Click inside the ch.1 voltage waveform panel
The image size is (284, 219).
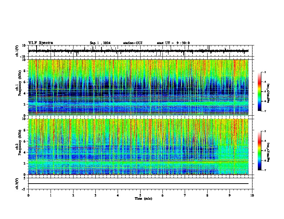pos(140,51)
